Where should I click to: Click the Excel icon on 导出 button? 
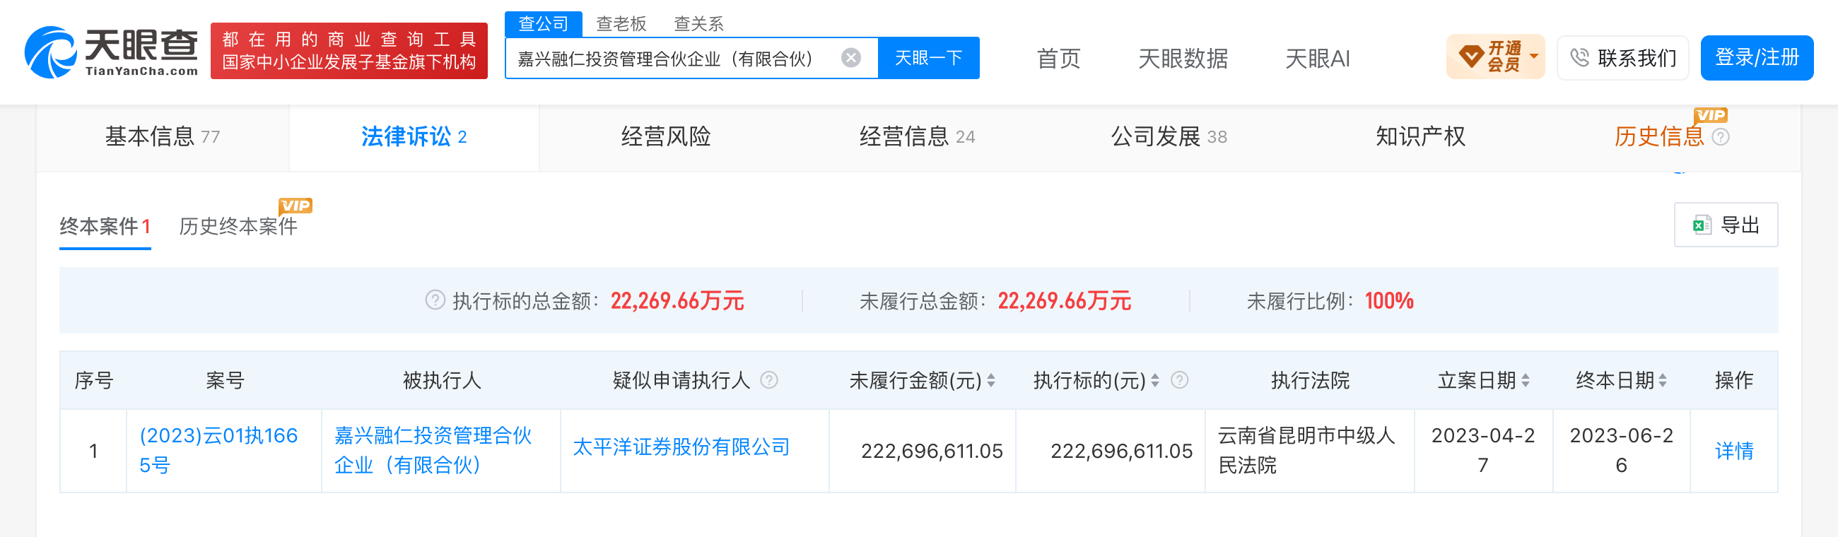1702,225
